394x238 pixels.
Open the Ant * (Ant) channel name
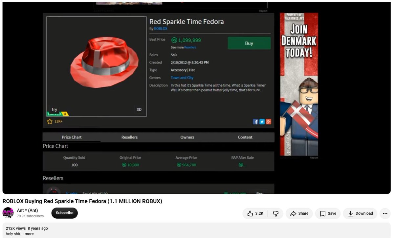28,211
